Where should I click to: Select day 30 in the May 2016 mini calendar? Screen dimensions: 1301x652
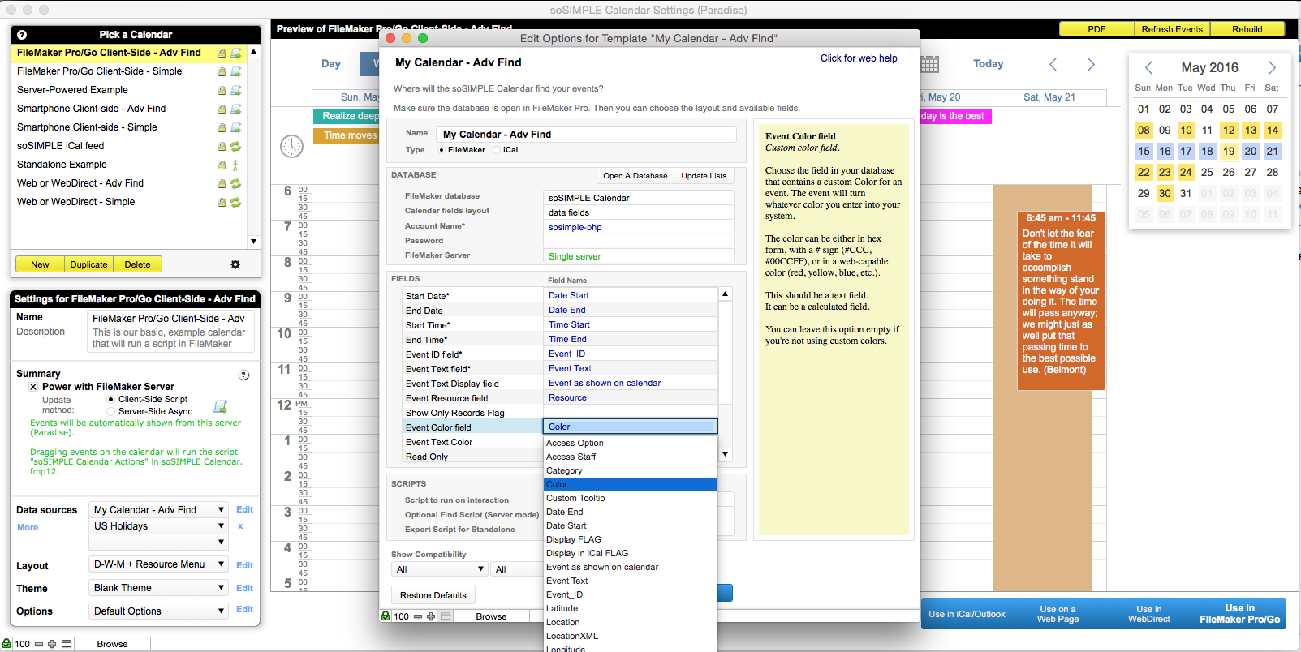(1165, 194)
